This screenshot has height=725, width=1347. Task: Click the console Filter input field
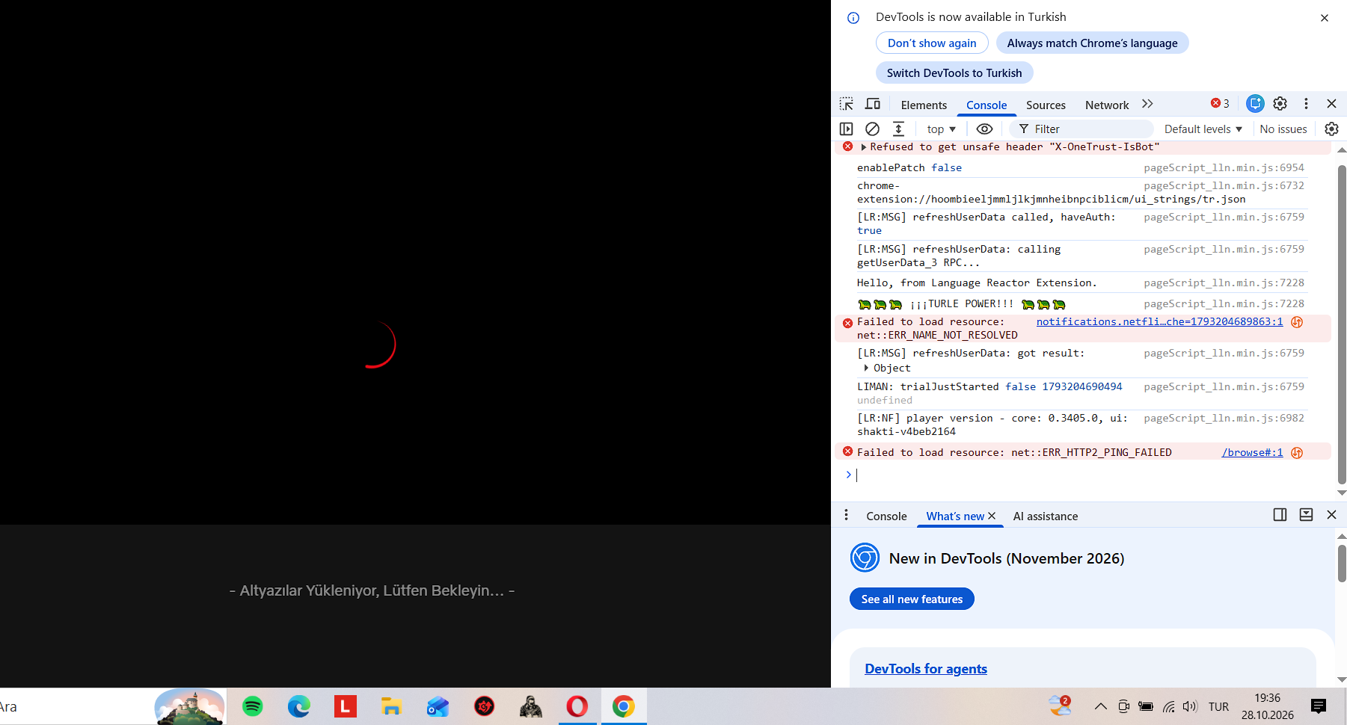coord(1081,129)
